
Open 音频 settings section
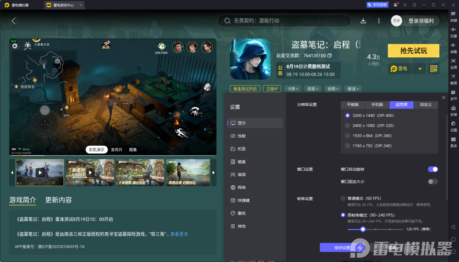pyautogui.click(x=255, y=175)
